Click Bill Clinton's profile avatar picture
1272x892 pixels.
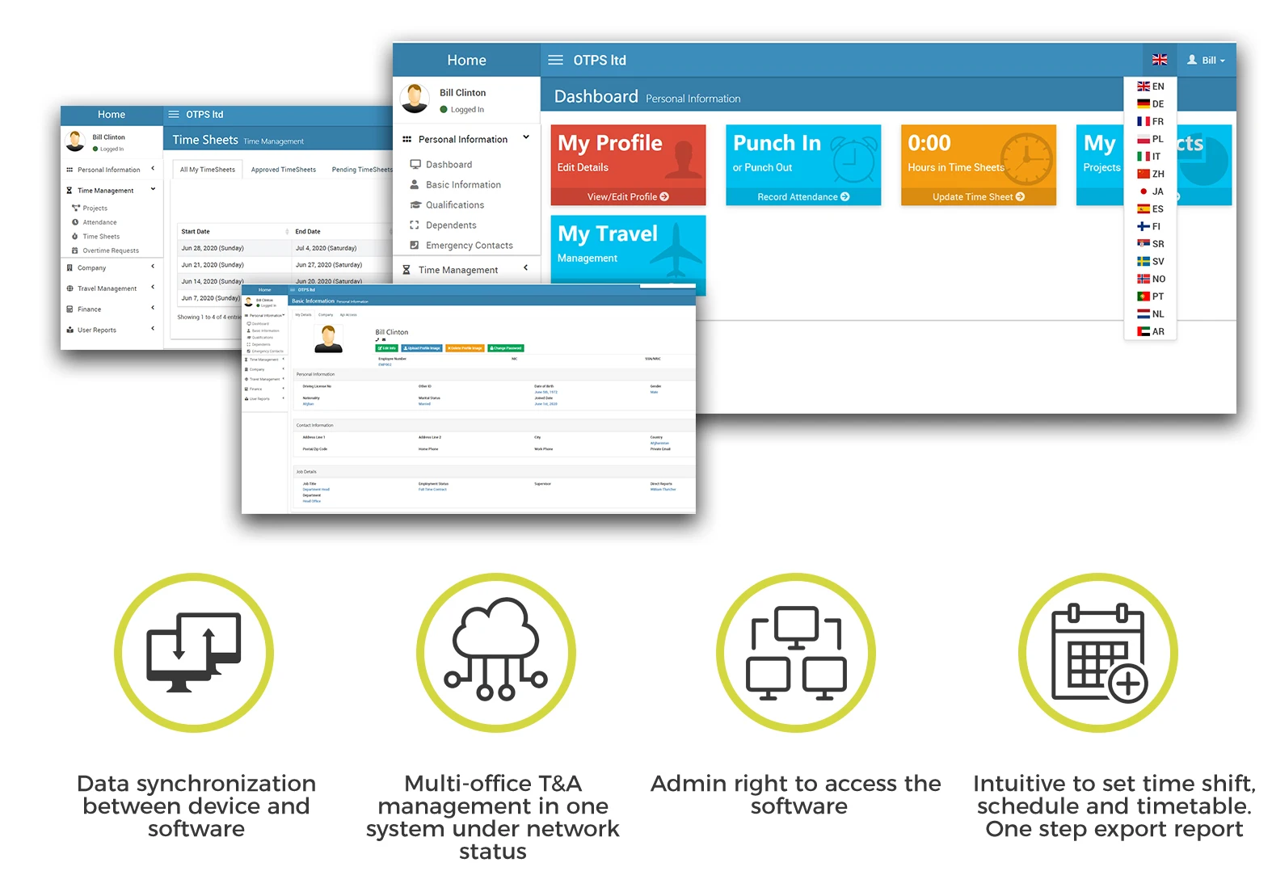(x=415, y=99)
